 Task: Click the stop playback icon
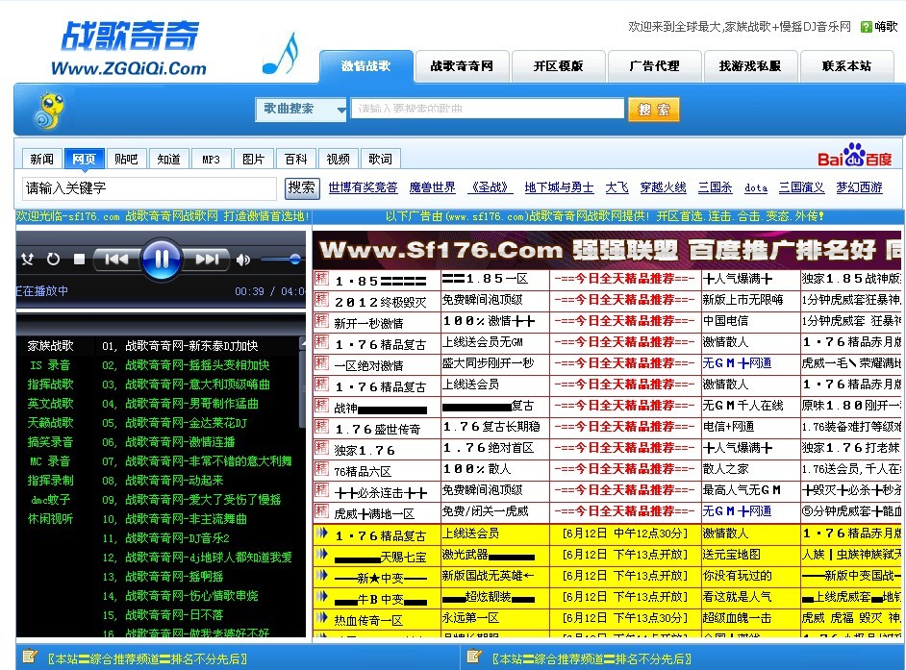(x=80, y=260)
